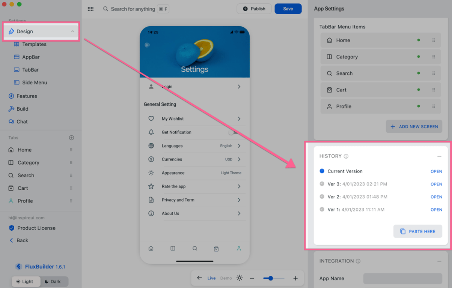
Task: Click the Publish button
Action: click(x=254, y=9)
